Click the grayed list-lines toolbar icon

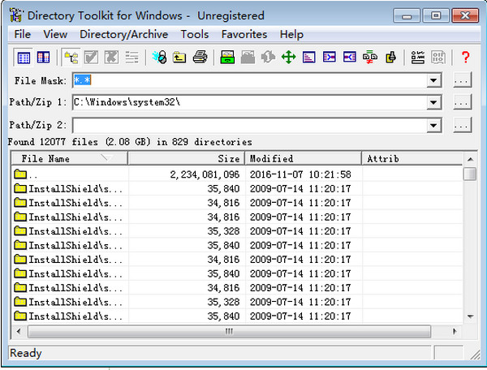pyautogui.click(x=131, y=58)
